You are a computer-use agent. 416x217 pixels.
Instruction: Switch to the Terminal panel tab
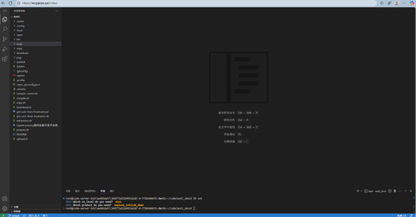point(103,191)
